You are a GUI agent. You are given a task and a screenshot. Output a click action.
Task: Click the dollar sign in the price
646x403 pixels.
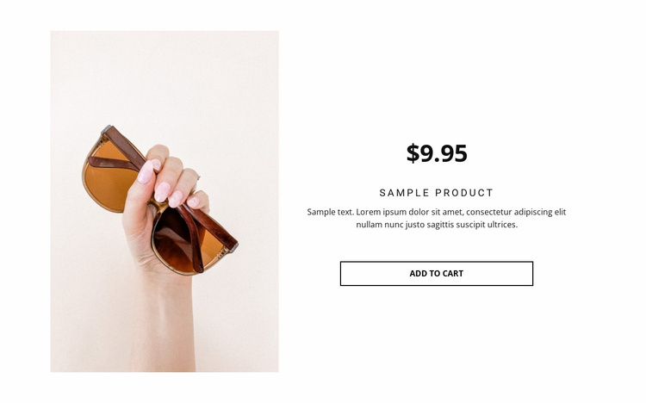pyautogui.click(x=413, y=153)
